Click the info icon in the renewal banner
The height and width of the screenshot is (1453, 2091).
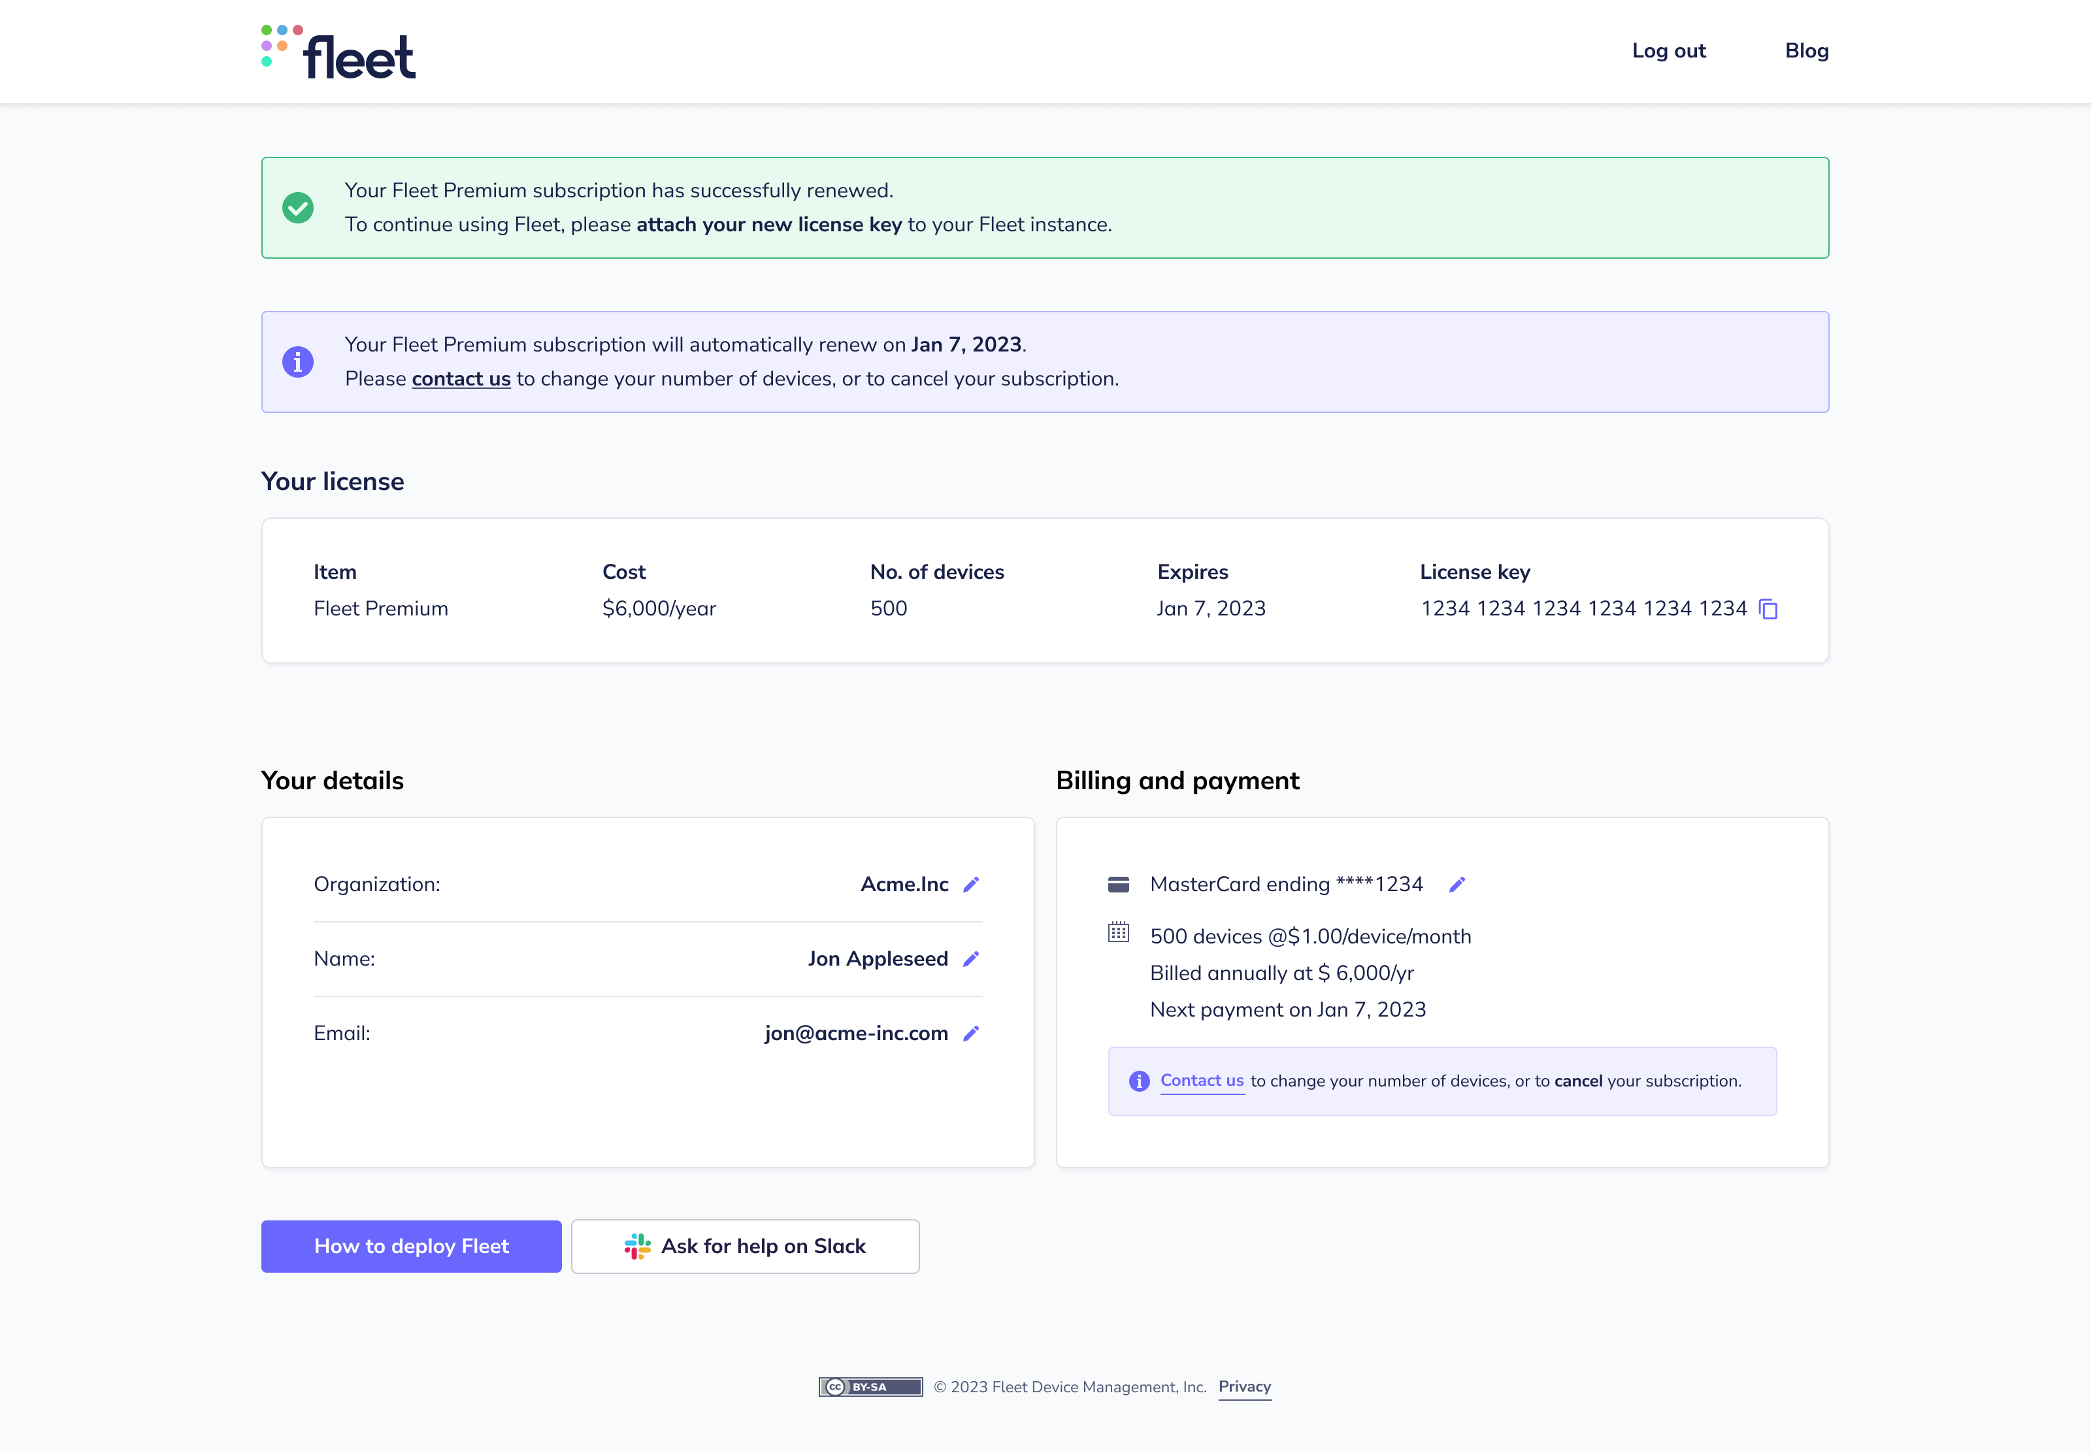pos(298,361)
